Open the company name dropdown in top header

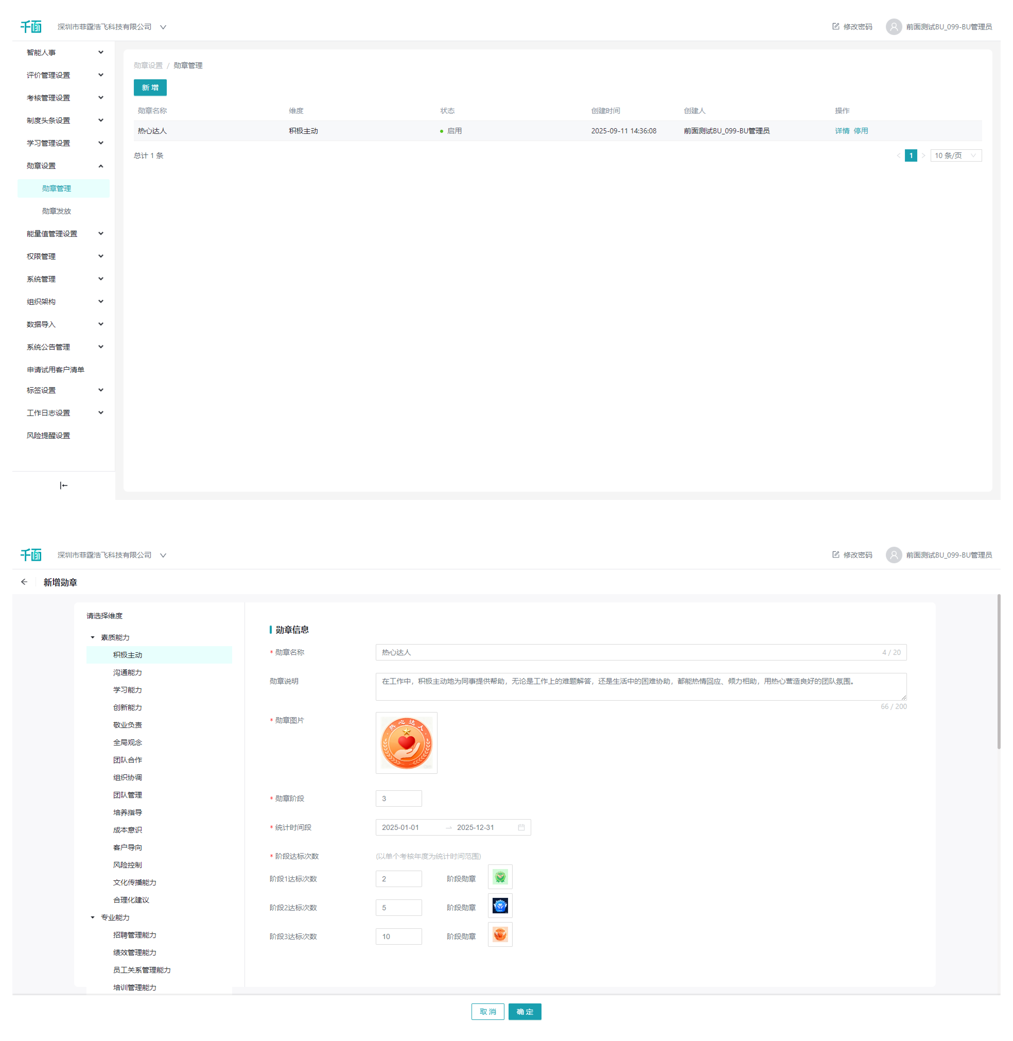[x=163, y=27]
